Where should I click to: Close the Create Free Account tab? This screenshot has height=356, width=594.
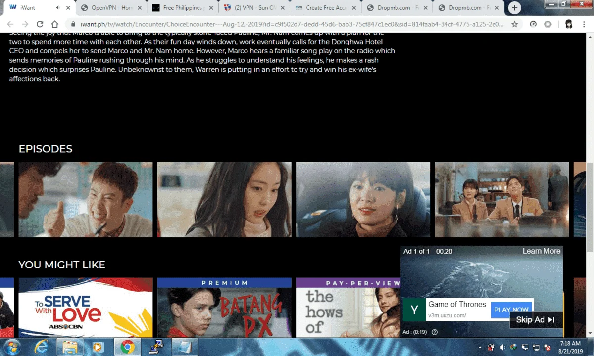click(353, 8)
